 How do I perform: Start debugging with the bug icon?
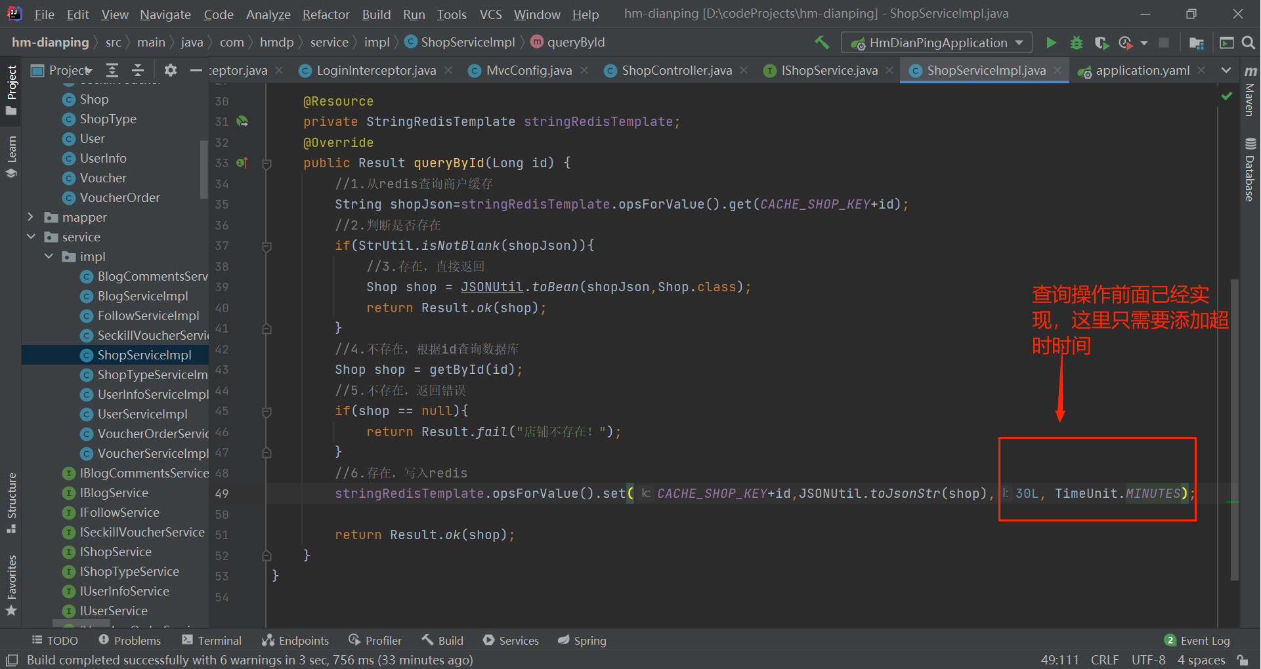[1077, 43]
